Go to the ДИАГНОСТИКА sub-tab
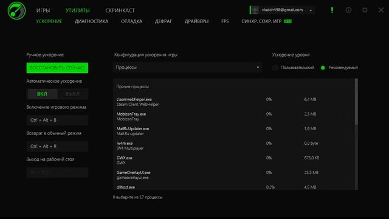Screen dimensions: 389x219 tap(92, 21)
